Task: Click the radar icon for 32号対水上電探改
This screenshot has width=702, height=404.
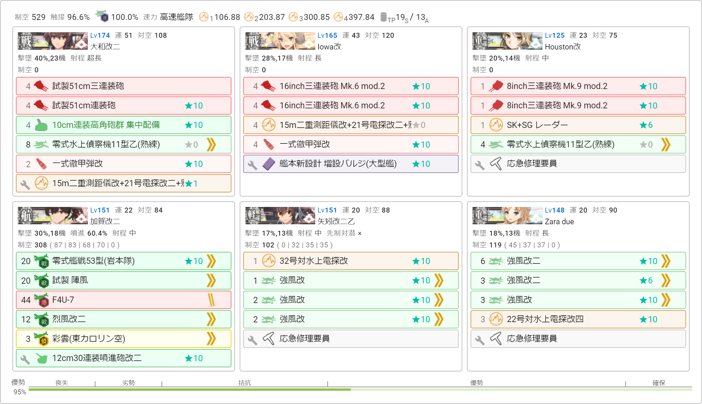Action: click(269, 261)
